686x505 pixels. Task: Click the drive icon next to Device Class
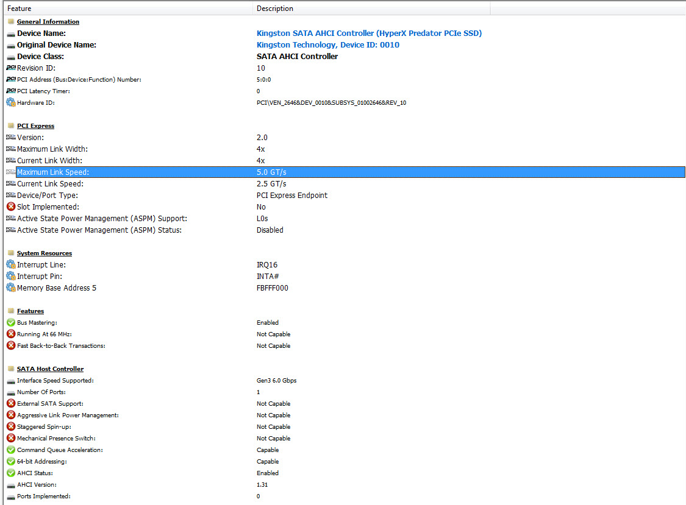[x=11, y=57]
